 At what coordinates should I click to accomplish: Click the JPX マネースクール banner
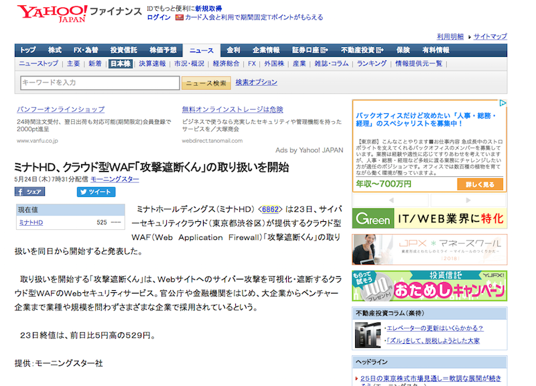click(x=429, y=249)
